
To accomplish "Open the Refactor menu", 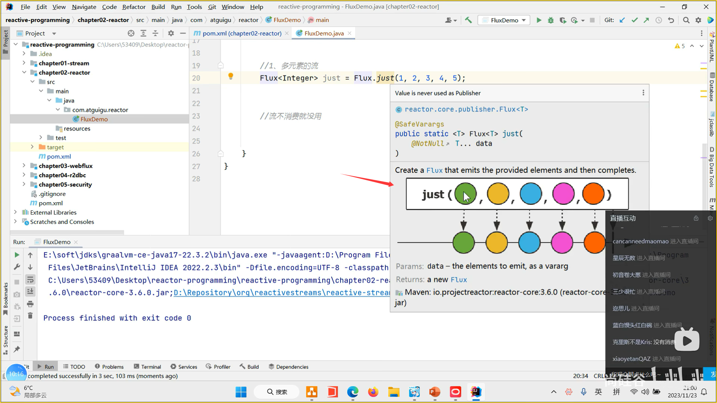I will tap(134, 7).
